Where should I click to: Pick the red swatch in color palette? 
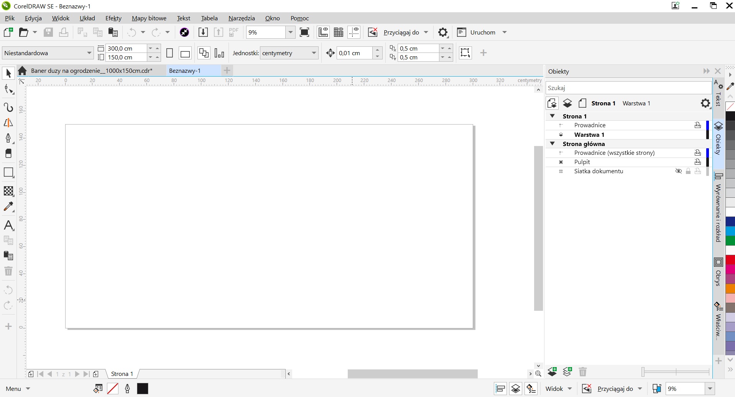point(730,260)
